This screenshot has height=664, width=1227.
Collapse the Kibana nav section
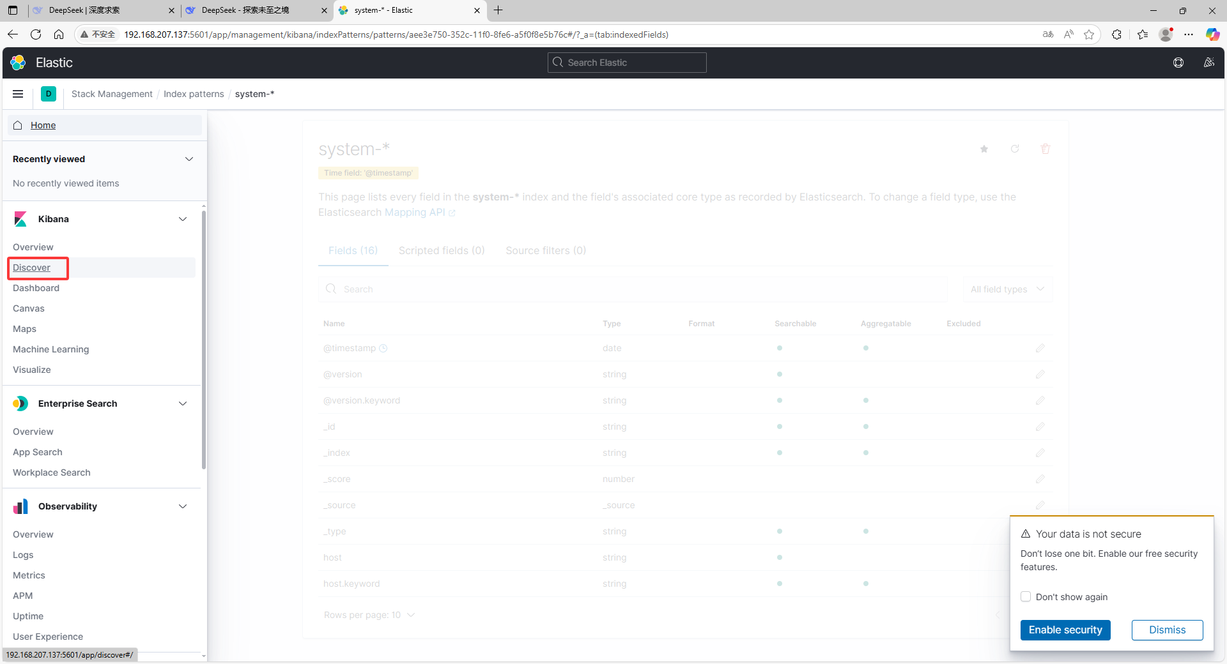183,219
